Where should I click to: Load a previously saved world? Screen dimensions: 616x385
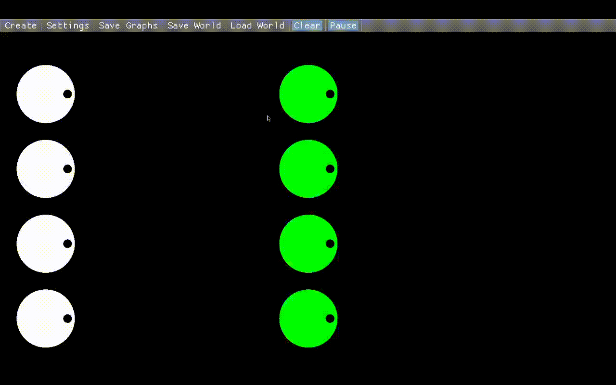[x=257, y=26]
